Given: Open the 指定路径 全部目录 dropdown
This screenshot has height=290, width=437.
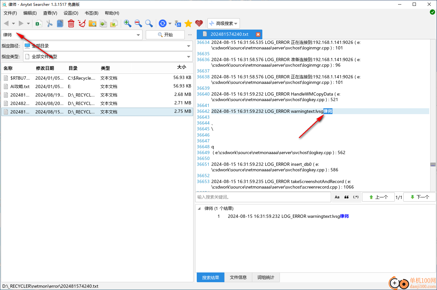Looking at the screenshot, I should (x=108, y=46).
